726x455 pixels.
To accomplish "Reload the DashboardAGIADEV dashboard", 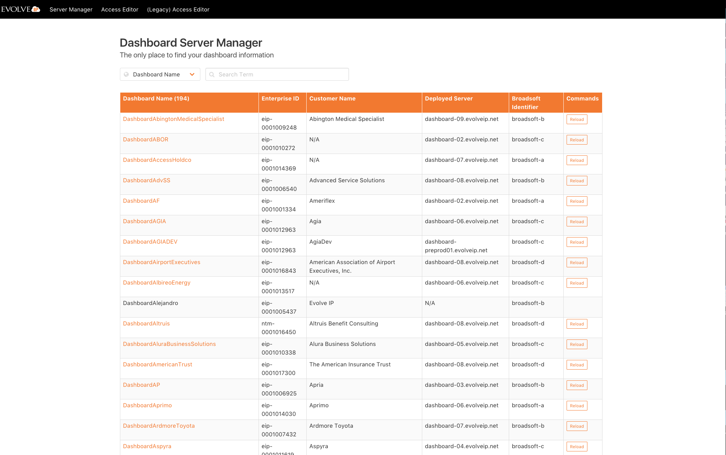I will pos(577,242).
